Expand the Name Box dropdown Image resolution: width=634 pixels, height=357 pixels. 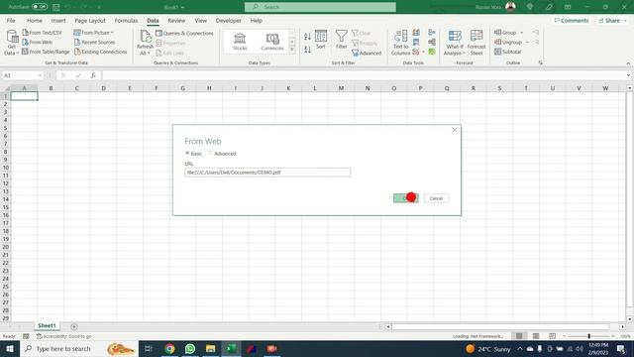(x=40, y=75)
